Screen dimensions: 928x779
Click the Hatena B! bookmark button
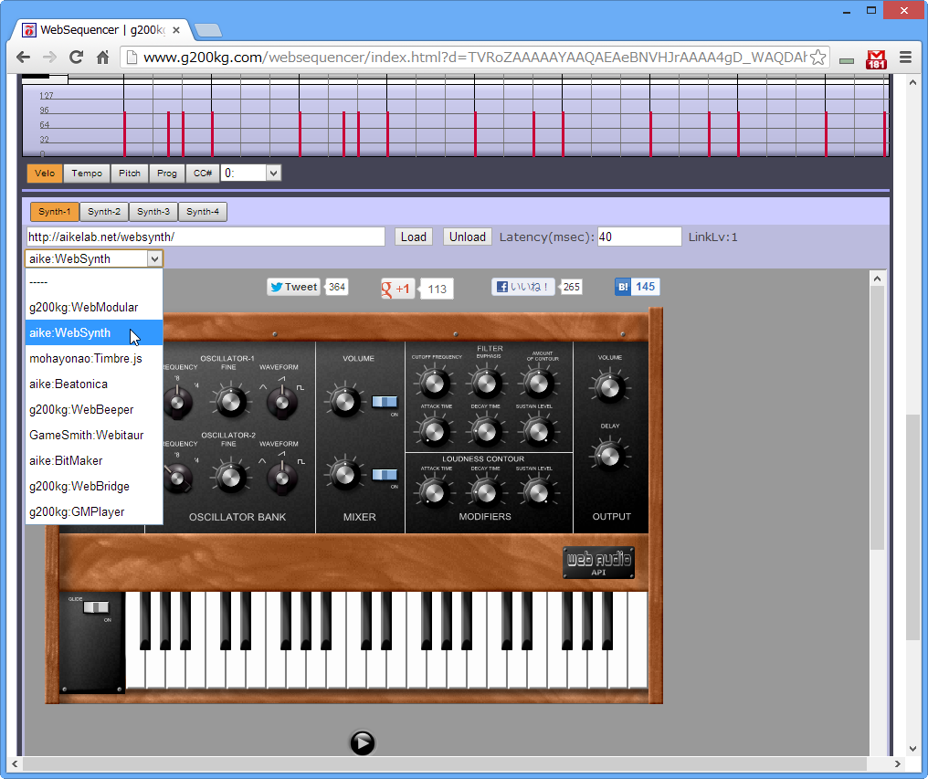click(x=623, y=287)
